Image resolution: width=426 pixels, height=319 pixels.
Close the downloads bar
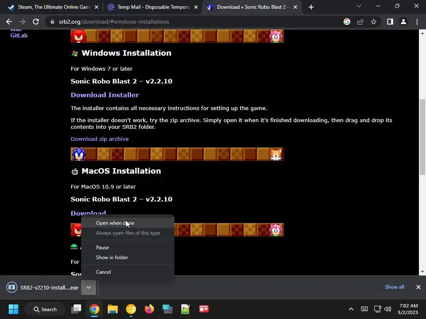(419, 287)
